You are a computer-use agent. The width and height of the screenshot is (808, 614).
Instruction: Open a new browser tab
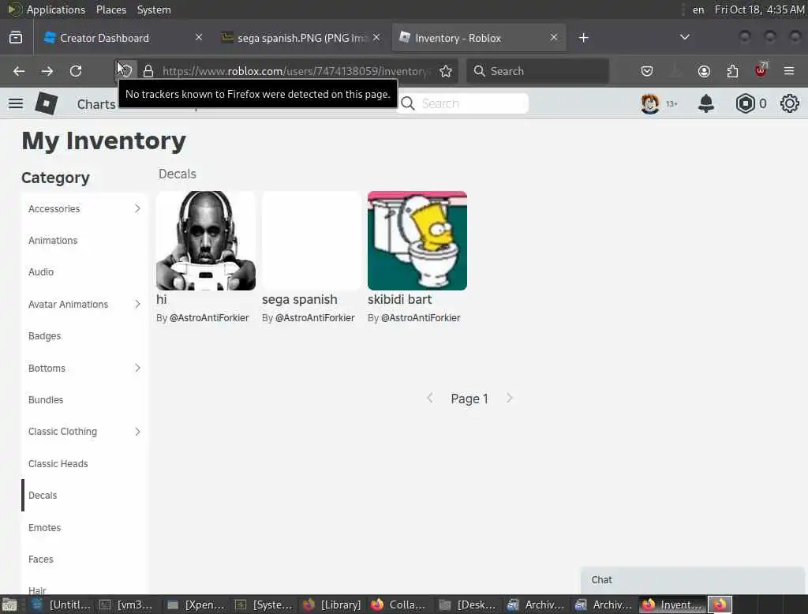coord(583,38)
